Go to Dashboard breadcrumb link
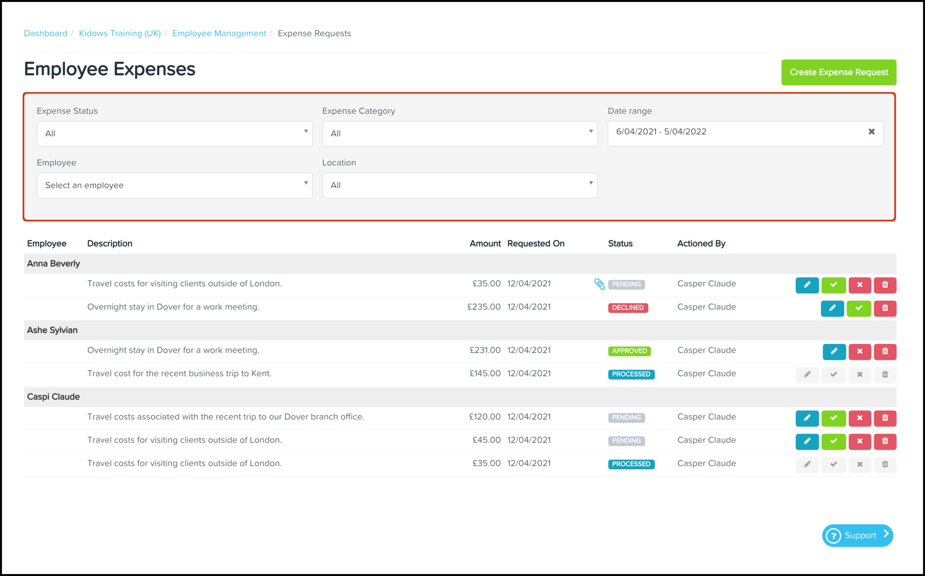This screenshot has width=925, height=576. click(x=45, y=34)
